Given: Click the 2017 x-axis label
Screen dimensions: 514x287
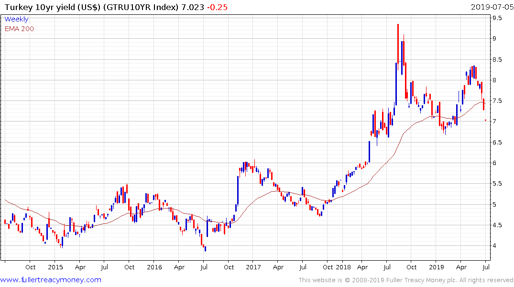Looking at the screenshot, I should (253, 267).
